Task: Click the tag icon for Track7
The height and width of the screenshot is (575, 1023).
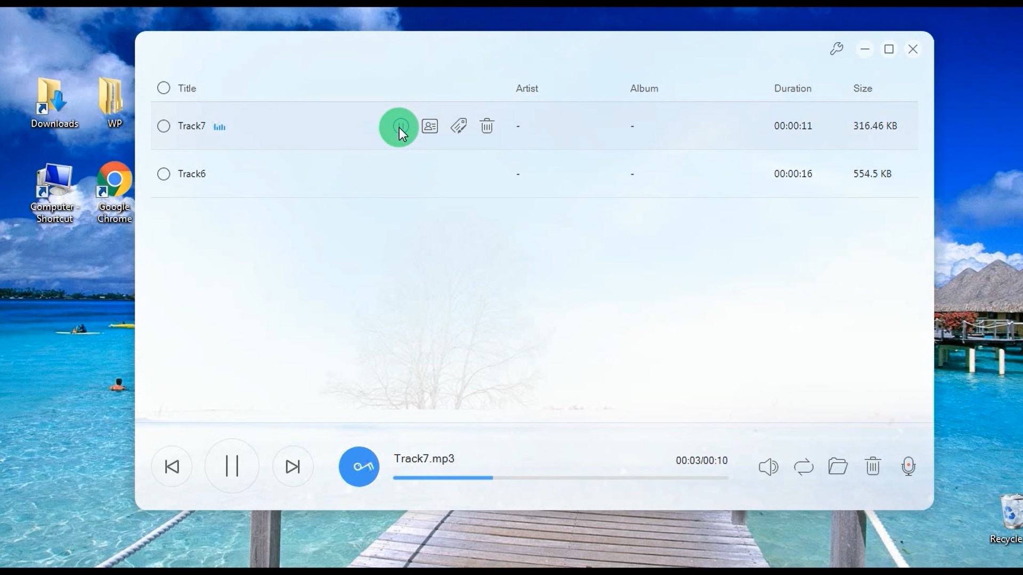Action: click(458, 126)
